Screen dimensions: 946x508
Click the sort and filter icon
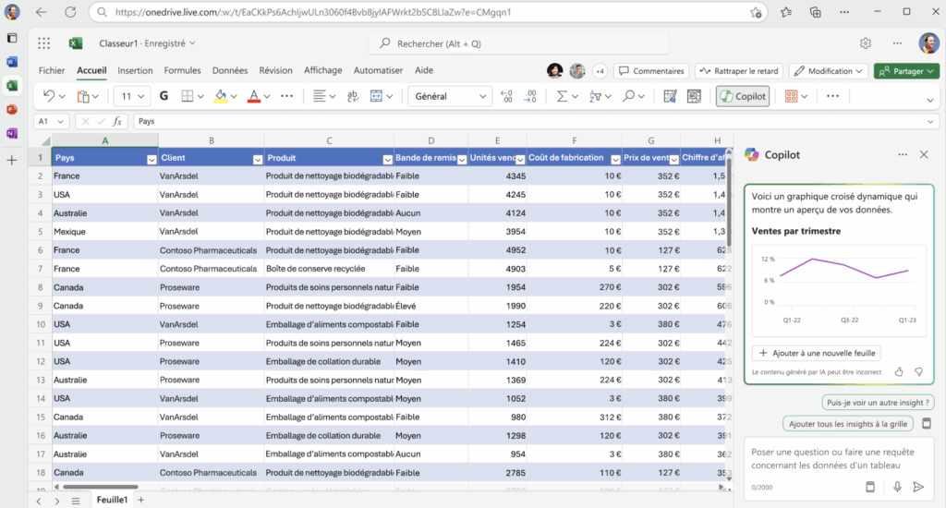tap(596, 96)
